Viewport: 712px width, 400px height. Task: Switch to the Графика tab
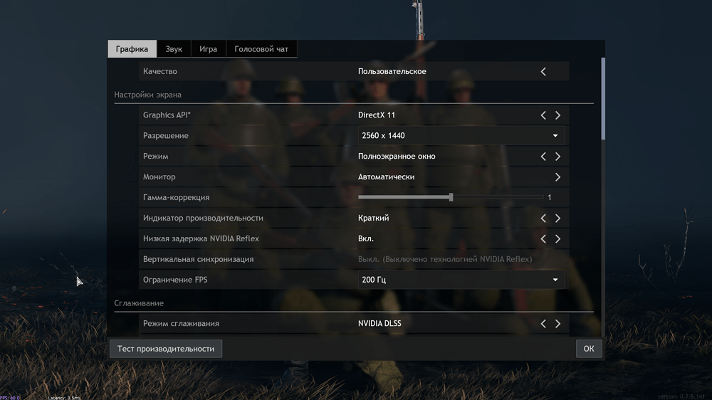132,49
